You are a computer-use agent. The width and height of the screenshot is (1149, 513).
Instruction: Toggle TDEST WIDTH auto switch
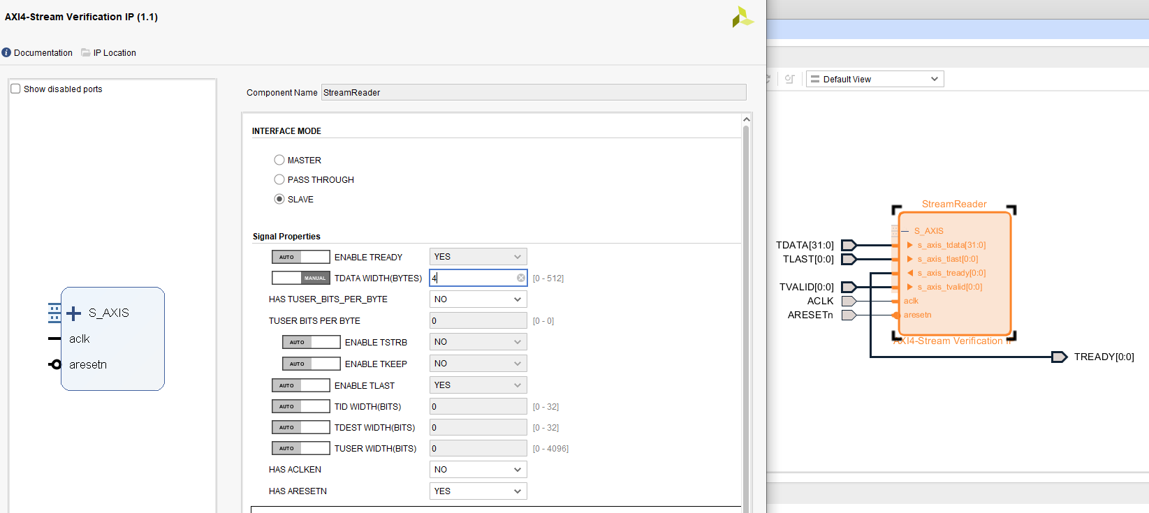point(300,427)
